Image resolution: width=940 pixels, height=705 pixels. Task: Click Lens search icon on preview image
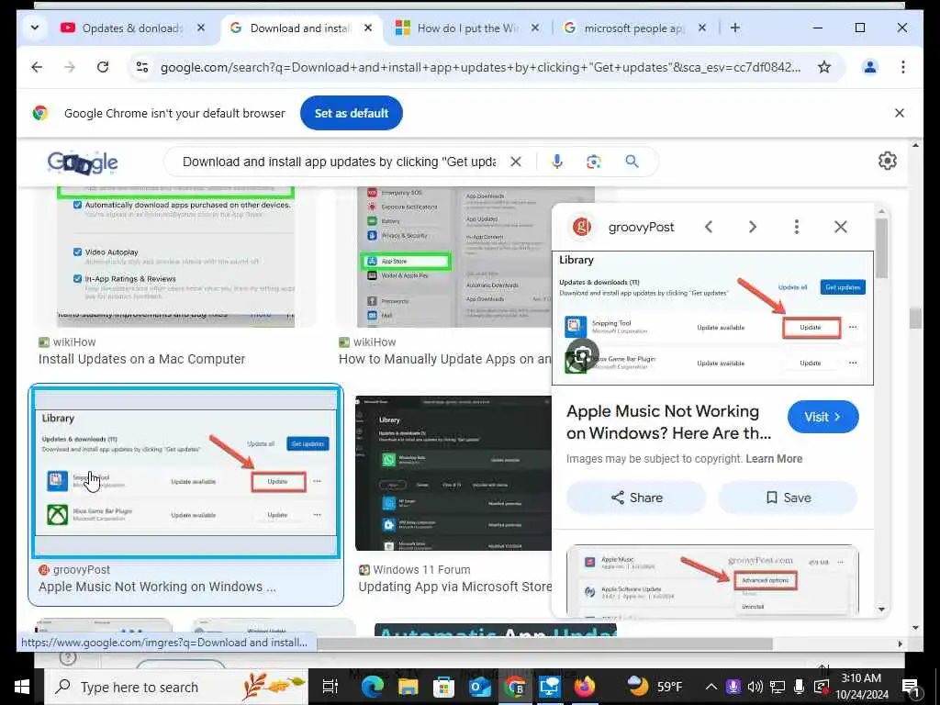coord(582,354)
